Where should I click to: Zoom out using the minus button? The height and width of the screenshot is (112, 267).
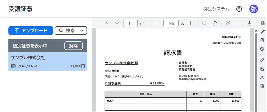(x=157, y=23)
